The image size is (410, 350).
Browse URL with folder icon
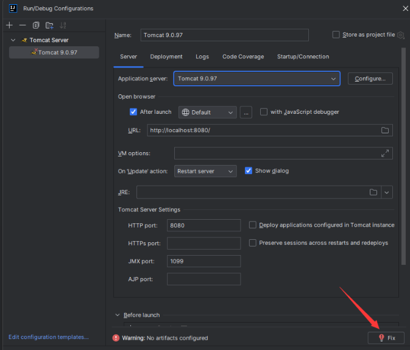coord(385,130)
